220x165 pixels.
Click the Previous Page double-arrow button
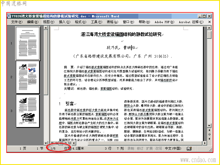(209, 130)
